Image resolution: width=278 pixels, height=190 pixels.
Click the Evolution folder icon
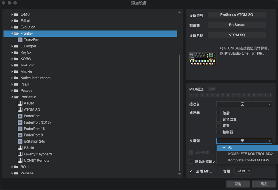pos(16,27)
